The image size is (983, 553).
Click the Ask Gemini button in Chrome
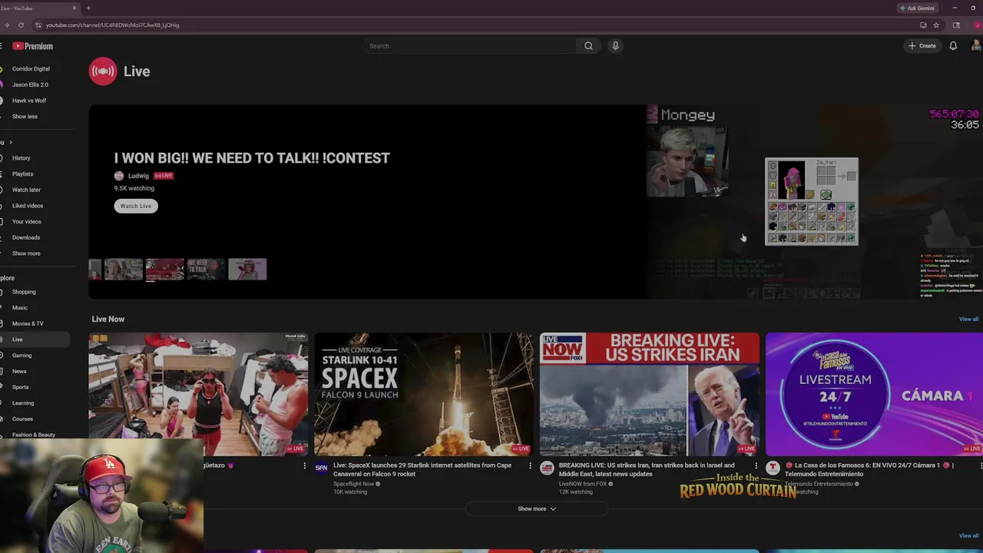tap(916, 8)
